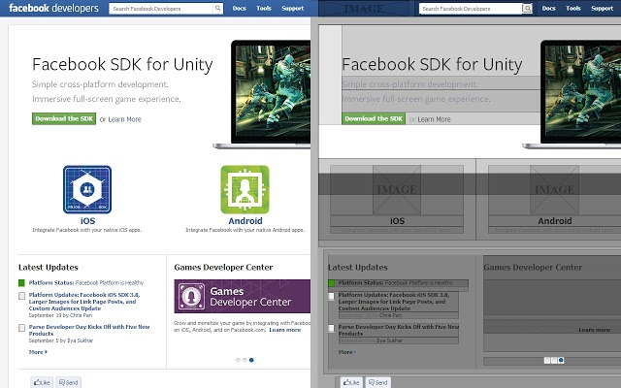Select the active blue carousel dot on the original page
Screen dimensions: 621x388
[x=251, y=360]
